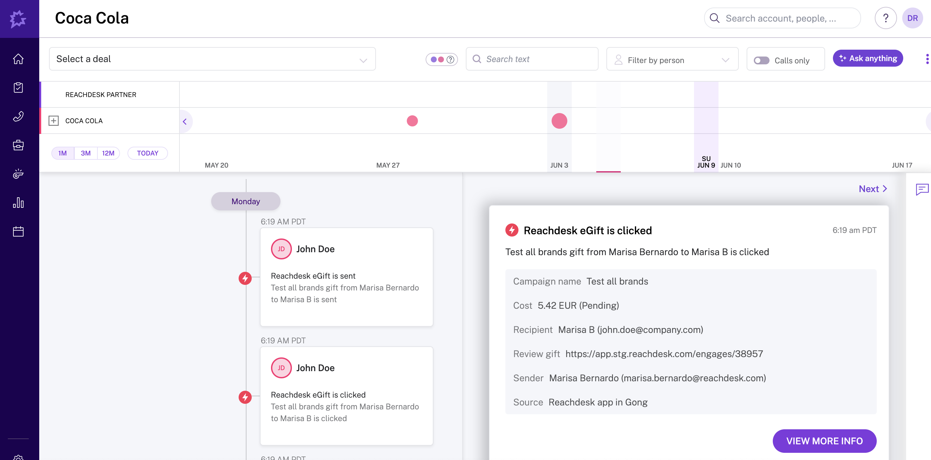Expand the COCA COLA row

(x=54, y=121)
